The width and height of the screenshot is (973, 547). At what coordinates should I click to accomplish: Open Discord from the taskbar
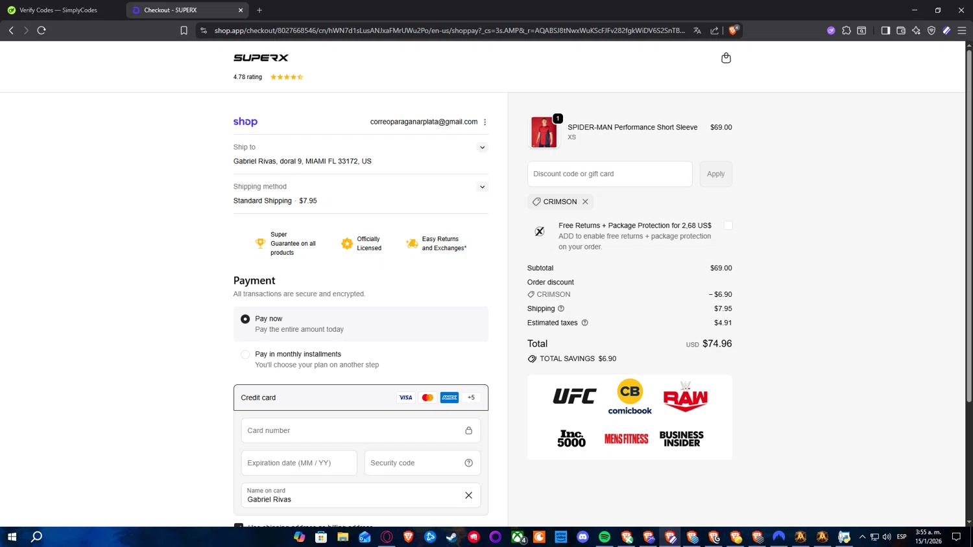coord(583,537)
